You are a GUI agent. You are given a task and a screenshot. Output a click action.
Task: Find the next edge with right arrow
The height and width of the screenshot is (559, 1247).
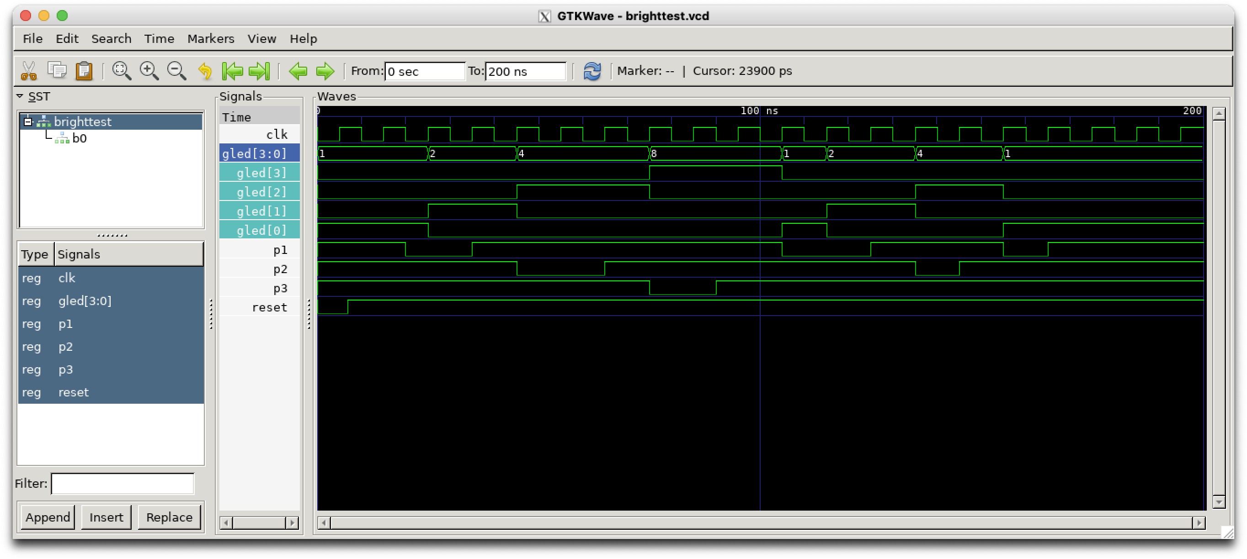(x=325, y=71)
